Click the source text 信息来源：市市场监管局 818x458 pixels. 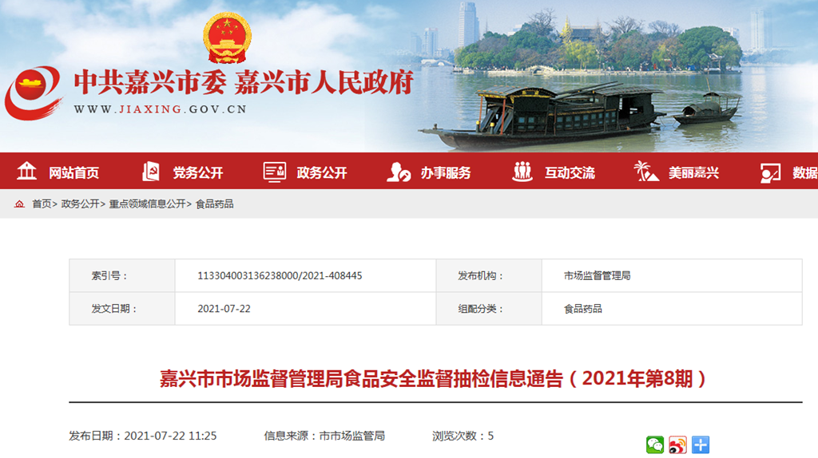pos(324,436)
